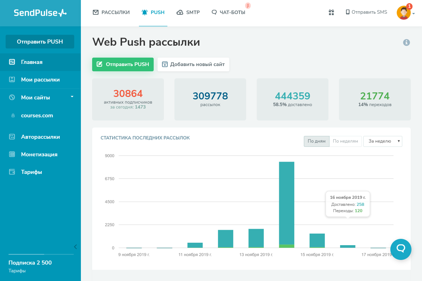The image size is (422, 281).
Task: Click the subscription usage progress bar
Action: coord(41,254)
